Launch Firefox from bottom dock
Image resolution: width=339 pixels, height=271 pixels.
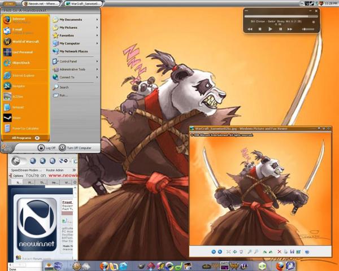(x=280, y=266)
